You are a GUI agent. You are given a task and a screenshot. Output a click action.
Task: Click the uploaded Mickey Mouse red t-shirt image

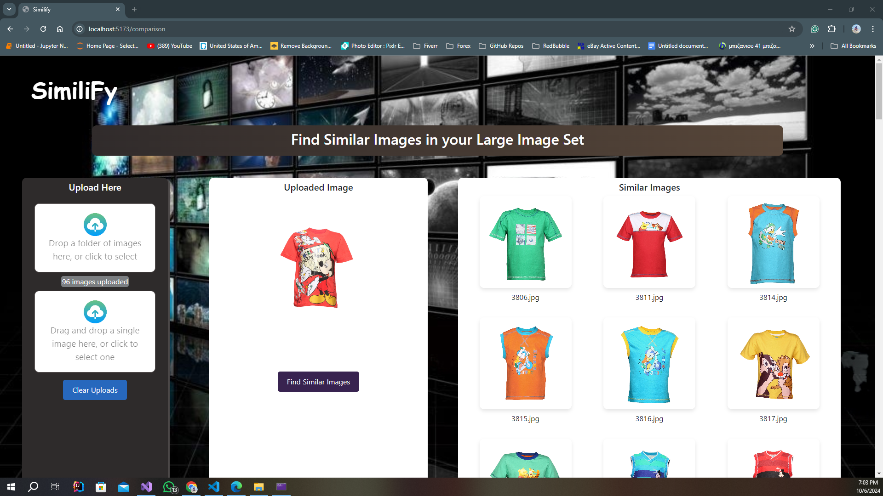click(317, 268)
